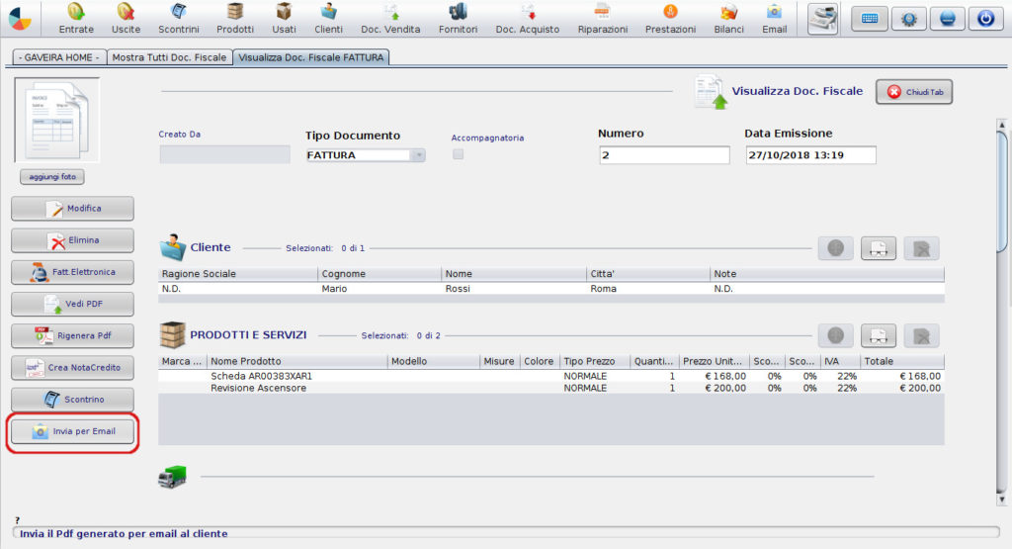Open the on-screen keyboard button
The height and width of the screenshot is (549, 1012).
pos(870,18)
